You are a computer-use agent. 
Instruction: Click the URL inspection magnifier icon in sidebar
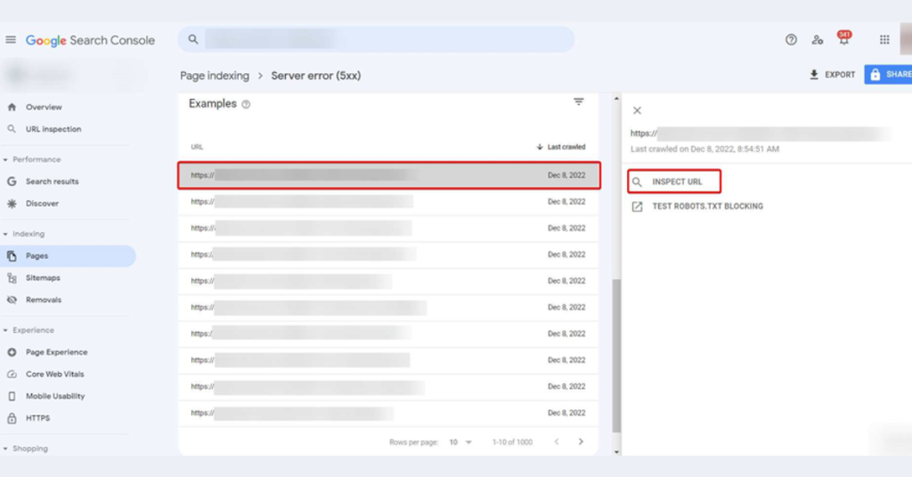tap(12, 129)
